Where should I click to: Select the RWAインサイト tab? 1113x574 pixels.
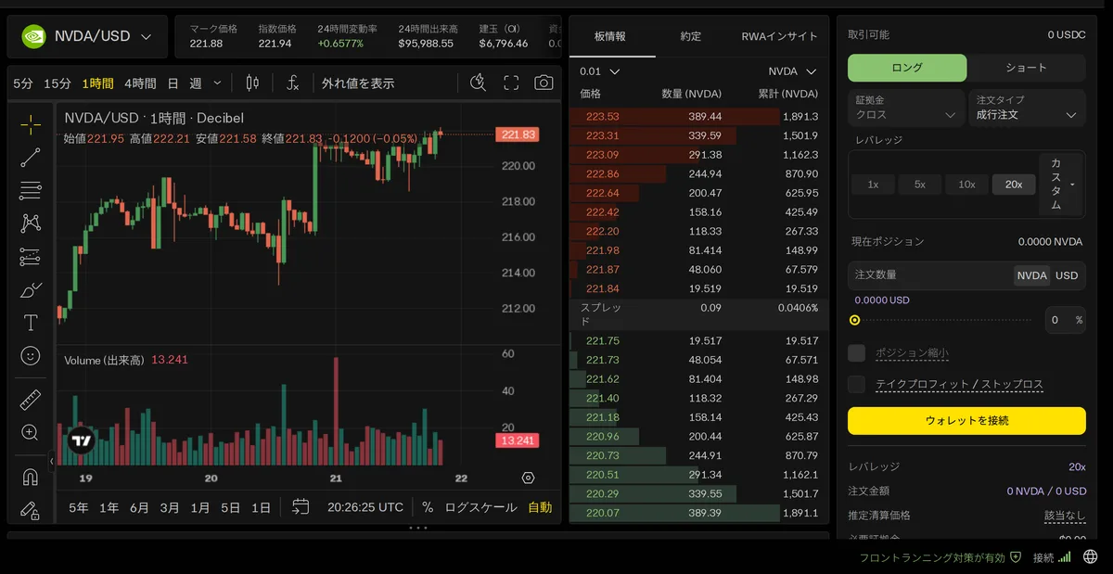click(x=779, y=36)
